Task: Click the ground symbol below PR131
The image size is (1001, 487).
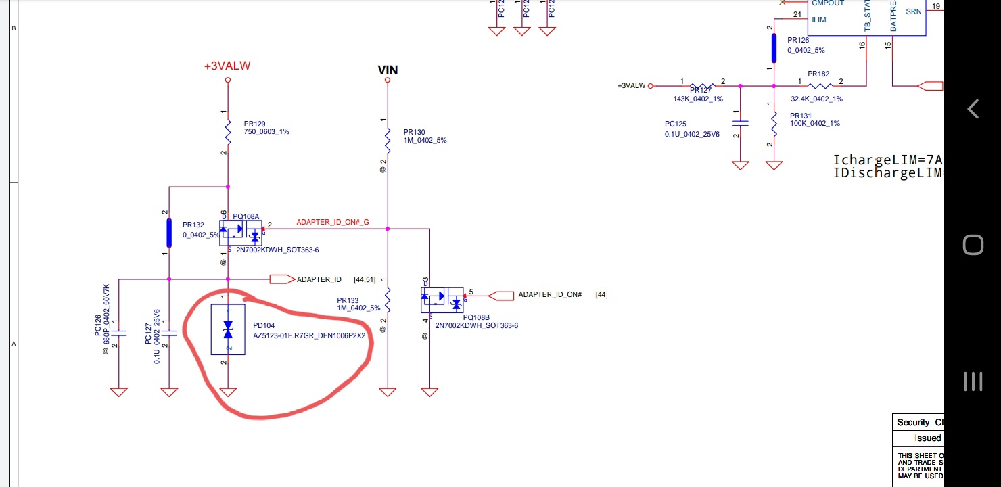Action: [774, 165]
